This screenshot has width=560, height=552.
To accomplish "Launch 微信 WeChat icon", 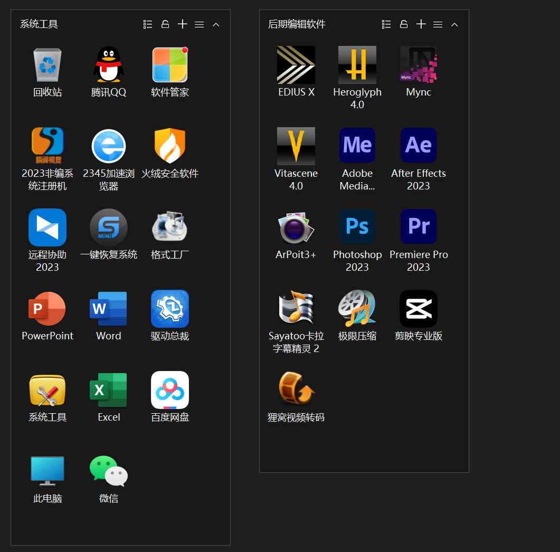I will [x=109, y=471].
